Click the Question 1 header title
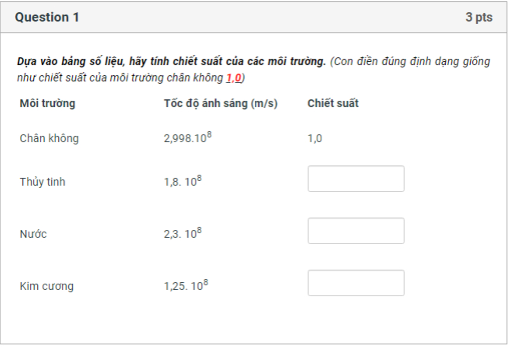 (47, 17)
